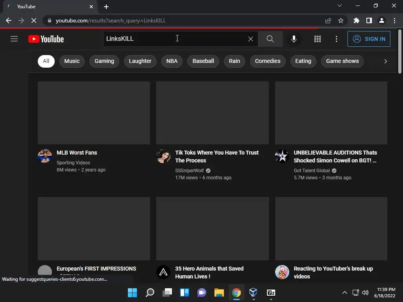This screenshot has height=302, width=403.
Task: Click Tik Toks Where You Have To Trust title
Action: click(217, 157)
